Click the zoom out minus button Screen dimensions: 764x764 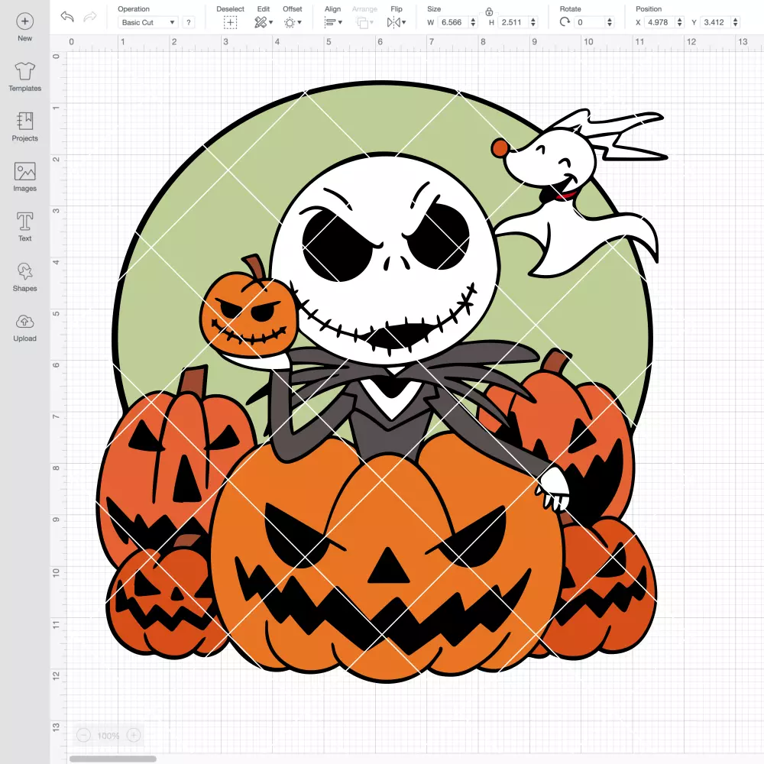tap(84, 735)
